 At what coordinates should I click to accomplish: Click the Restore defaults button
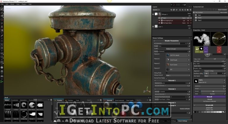(x=184, y=109)
